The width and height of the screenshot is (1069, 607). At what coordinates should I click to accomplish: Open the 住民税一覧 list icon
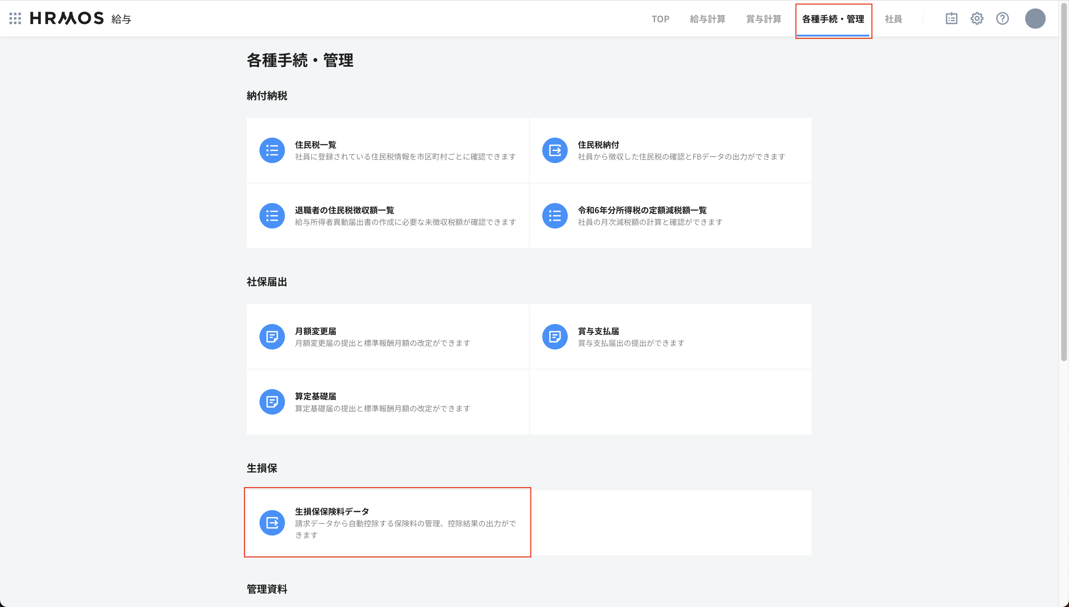pos(271,150)
